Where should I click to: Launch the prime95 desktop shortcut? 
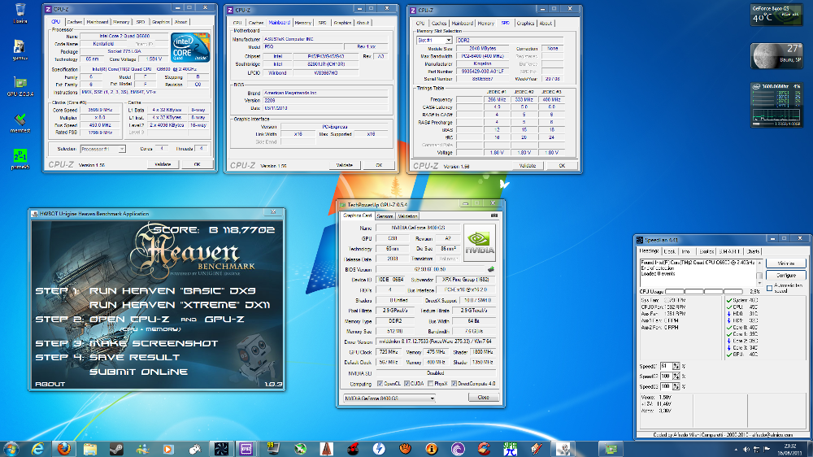point(20,159)
